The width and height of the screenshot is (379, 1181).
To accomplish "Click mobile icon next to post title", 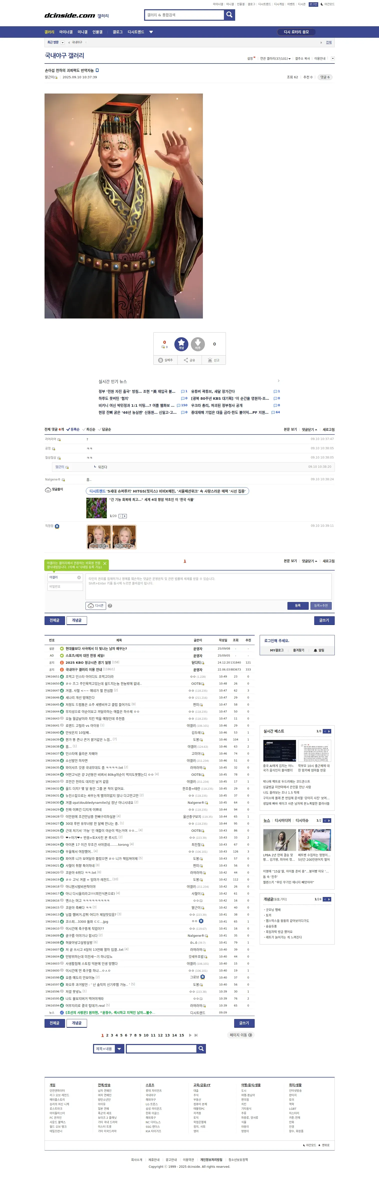I will [97, 70].
